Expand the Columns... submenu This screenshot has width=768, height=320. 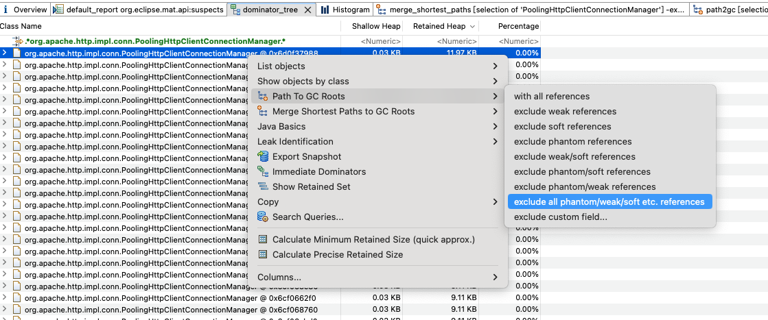click(376, 277)
